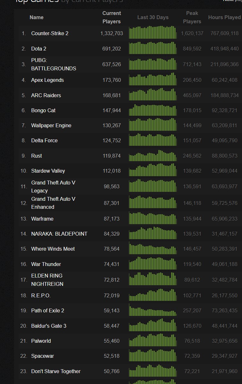Open the Stardew Valley game link

tap(48, 171)
